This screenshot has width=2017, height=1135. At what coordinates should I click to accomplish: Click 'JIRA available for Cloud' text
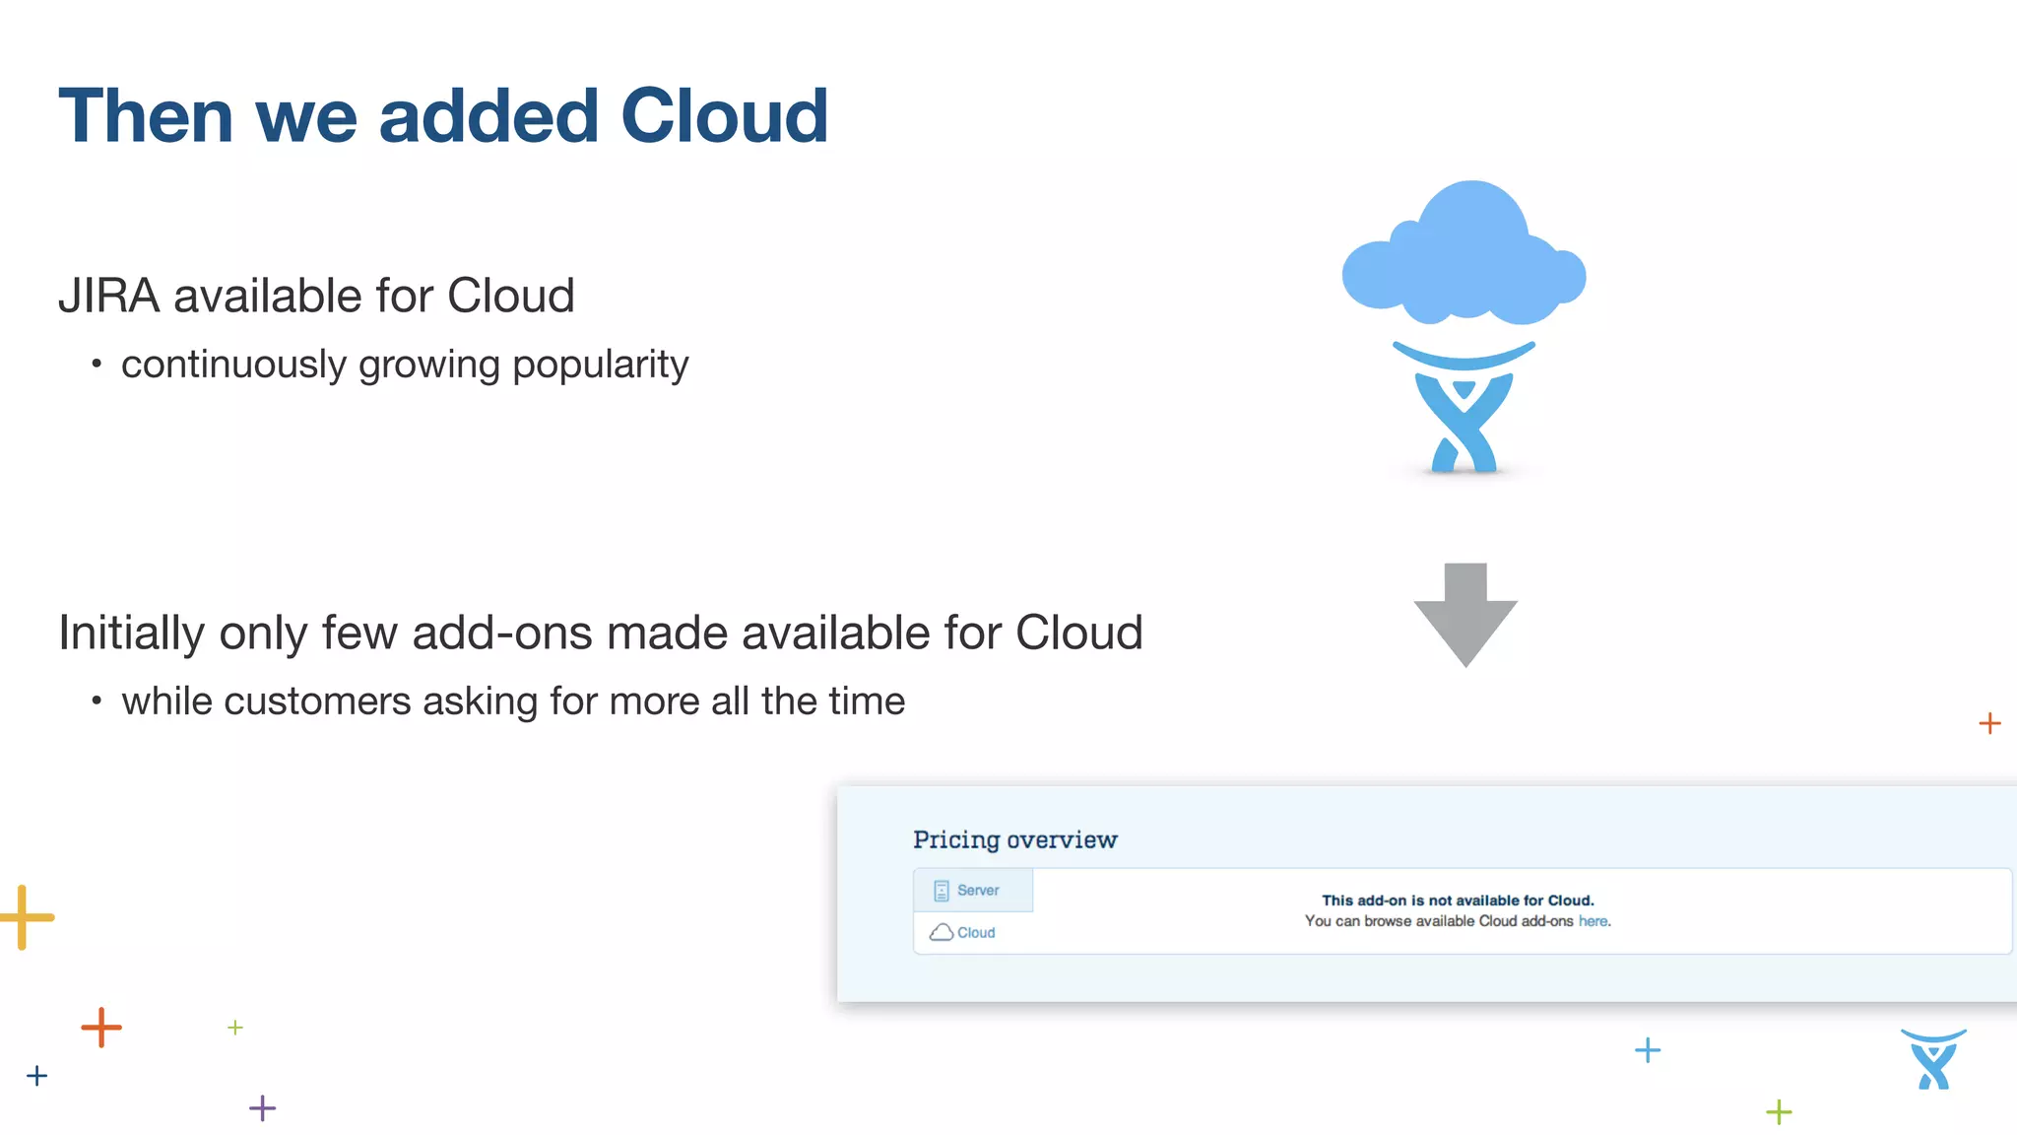[316, 296]
